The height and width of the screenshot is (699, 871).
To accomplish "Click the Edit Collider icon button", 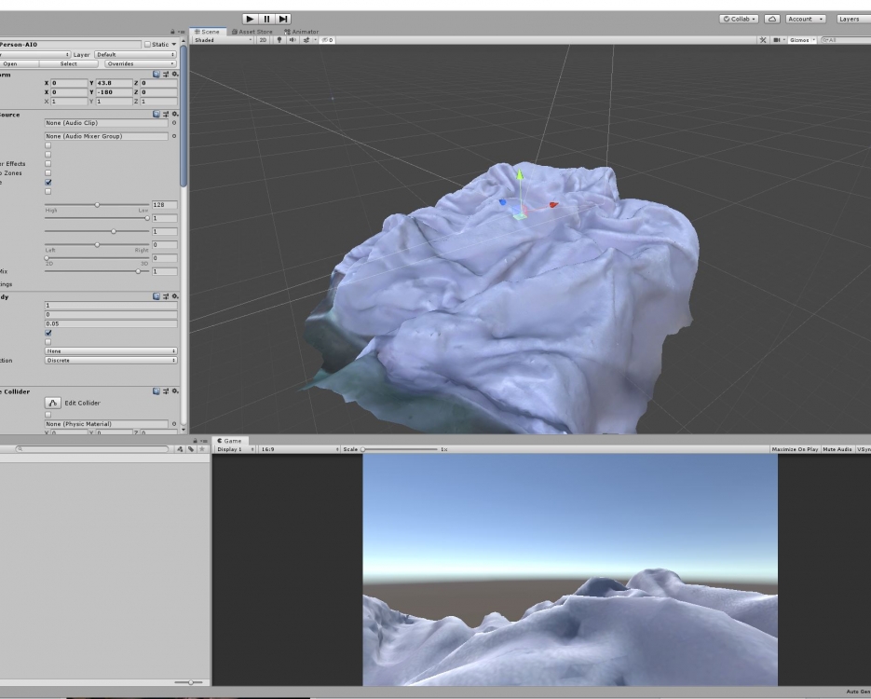I will pos(53,403).
